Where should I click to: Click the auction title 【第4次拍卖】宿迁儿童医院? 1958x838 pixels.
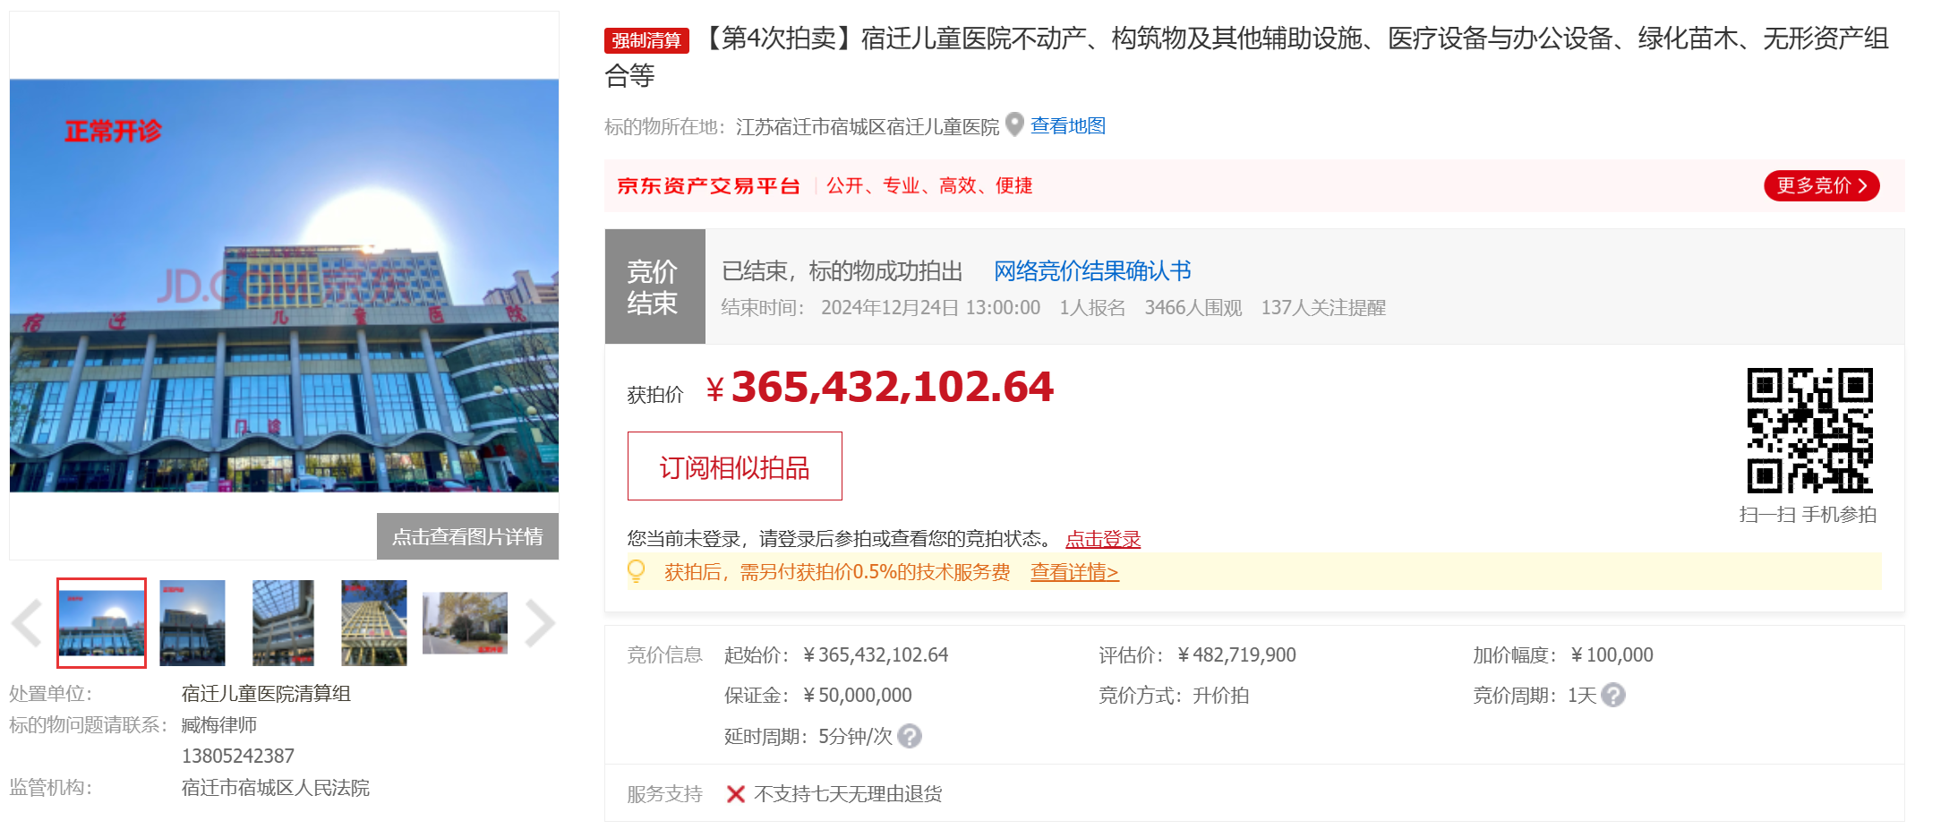pos(1247,56)
